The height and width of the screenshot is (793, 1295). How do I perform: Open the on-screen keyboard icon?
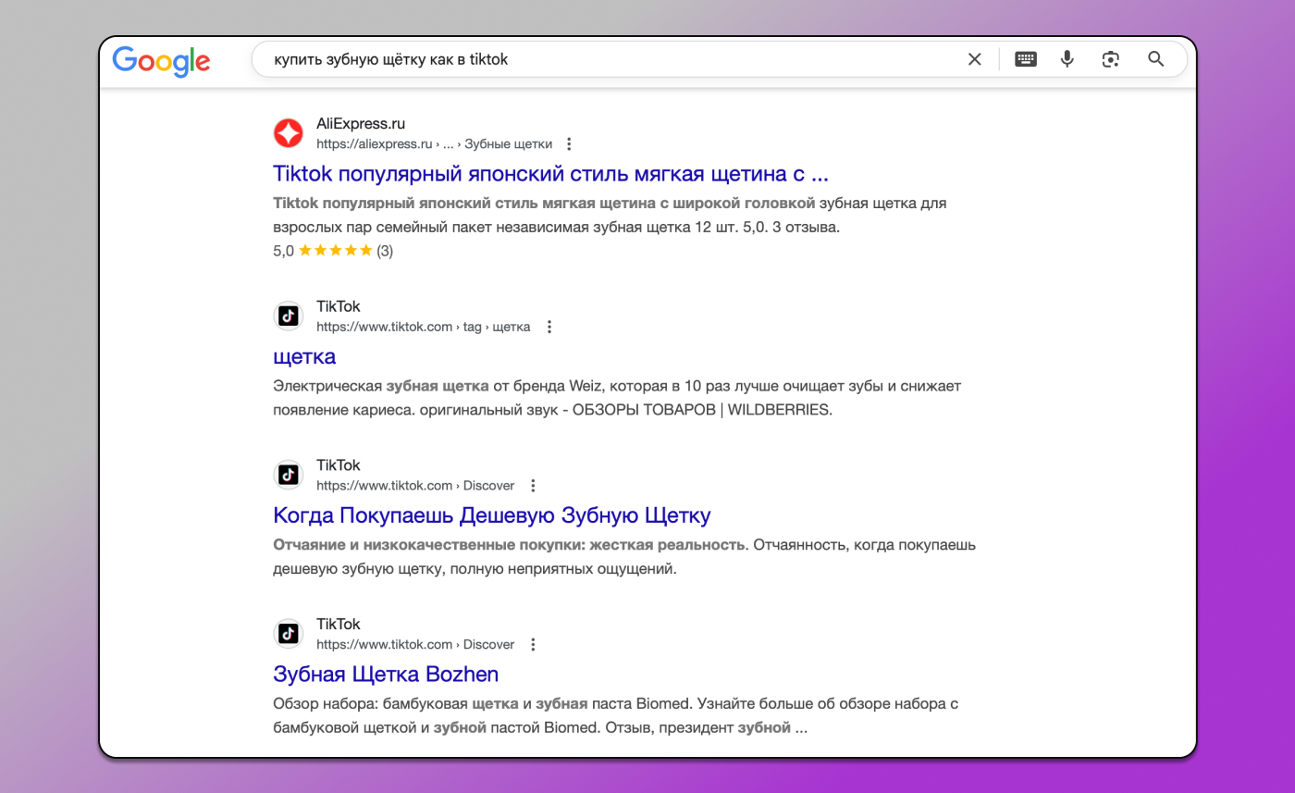(x=1025, y=58)
